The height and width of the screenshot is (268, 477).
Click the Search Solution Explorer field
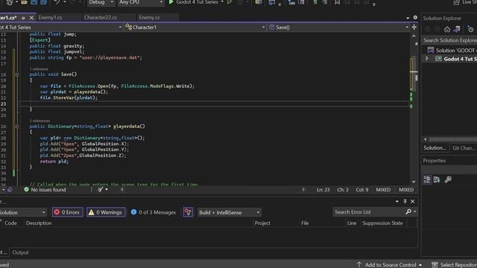pos(449,40)
